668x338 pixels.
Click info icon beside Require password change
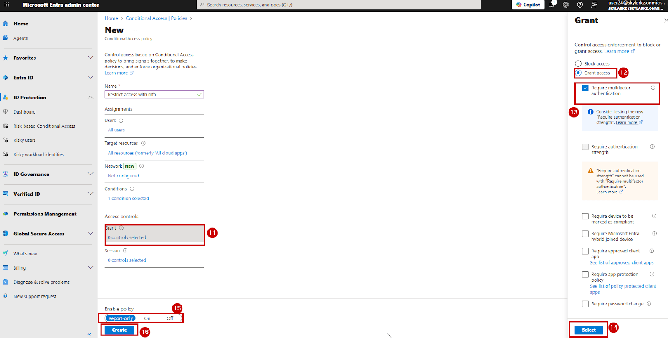[649, 304]
